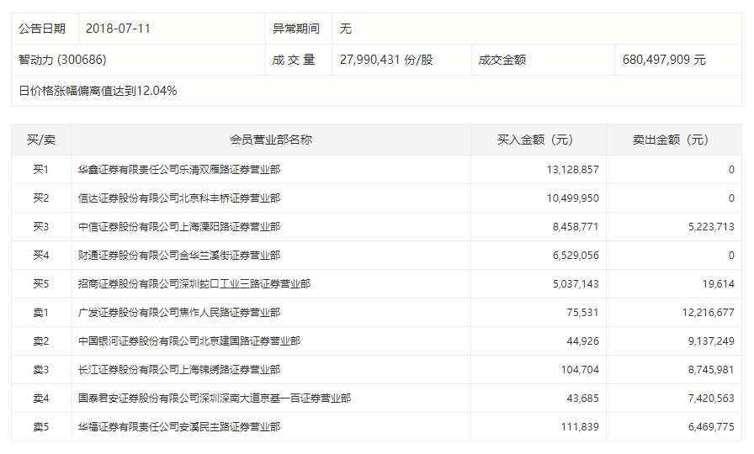754x454 pixels.
Task: Select the 中国银河证券 北京建国路 branch name
Action: pos(188,340)
